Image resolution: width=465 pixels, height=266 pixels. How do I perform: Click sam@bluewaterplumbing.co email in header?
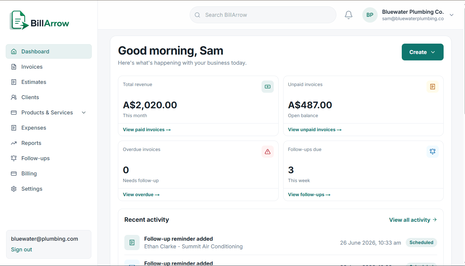(x=413, y=19)
